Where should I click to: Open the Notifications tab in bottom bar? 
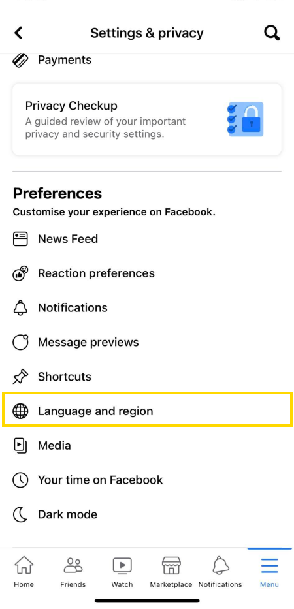click(x=220, y=572)
